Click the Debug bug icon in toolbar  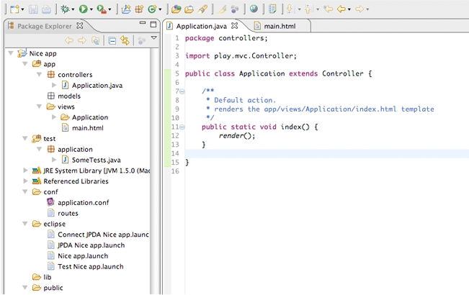[66, 9]
